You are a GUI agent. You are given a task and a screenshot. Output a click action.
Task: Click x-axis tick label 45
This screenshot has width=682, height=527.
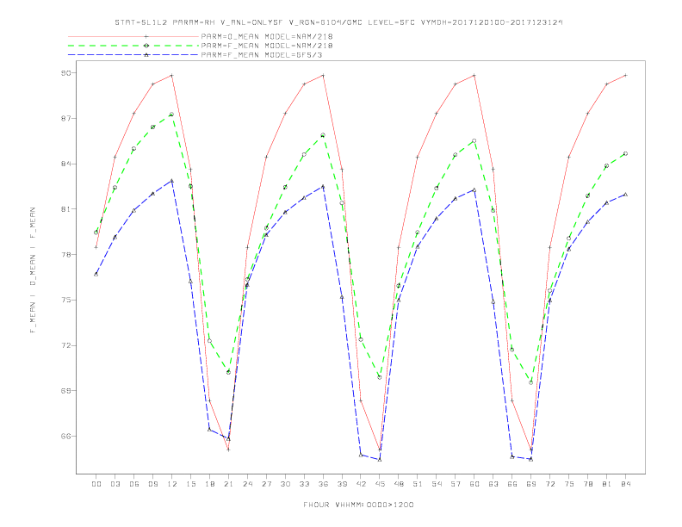[380, 484]
